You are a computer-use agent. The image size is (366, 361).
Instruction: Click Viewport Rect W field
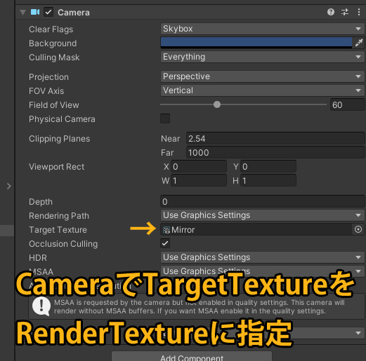coord(199,180)
